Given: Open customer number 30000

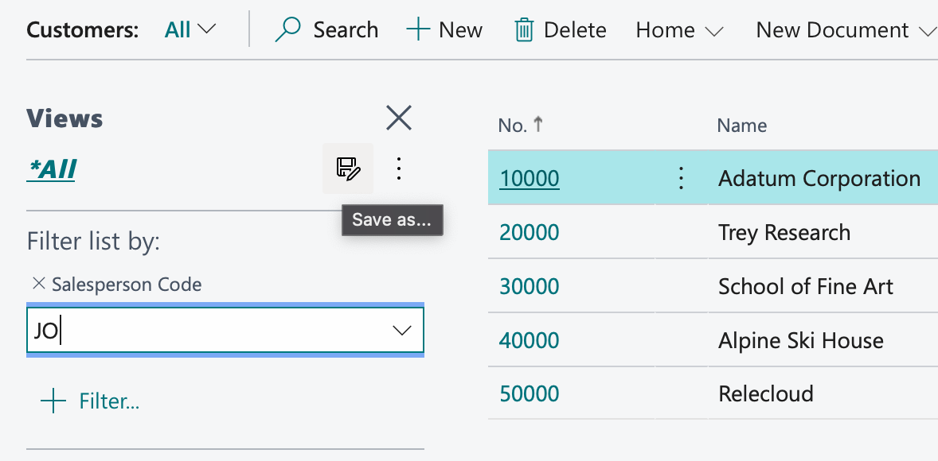Looking at the screenshot, I should 529,287.
